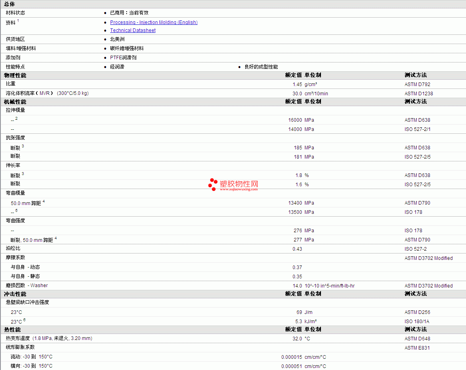
Task: Click the 总体 section header
Action: click(x=10, y=4)
